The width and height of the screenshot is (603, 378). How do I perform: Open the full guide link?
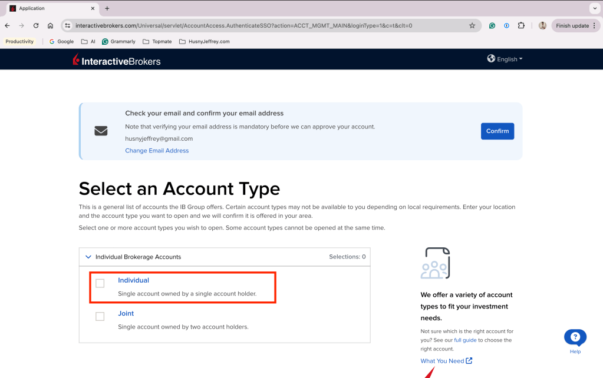click(x=465, y=340)
